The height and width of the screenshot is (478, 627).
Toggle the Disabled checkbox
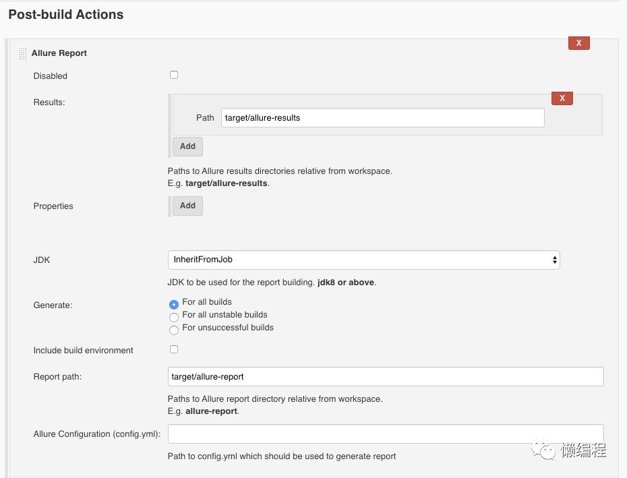coord(174,75)
